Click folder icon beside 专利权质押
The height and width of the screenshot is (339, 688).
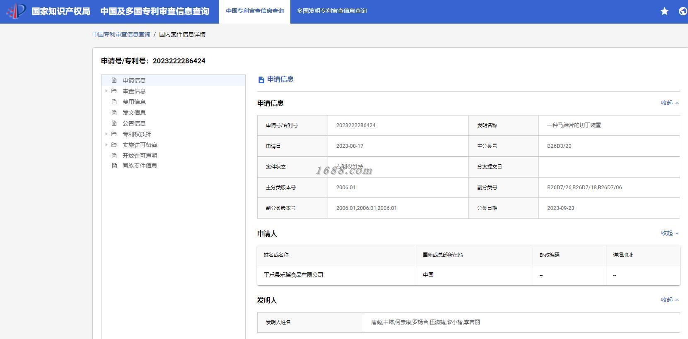[114, 134]
